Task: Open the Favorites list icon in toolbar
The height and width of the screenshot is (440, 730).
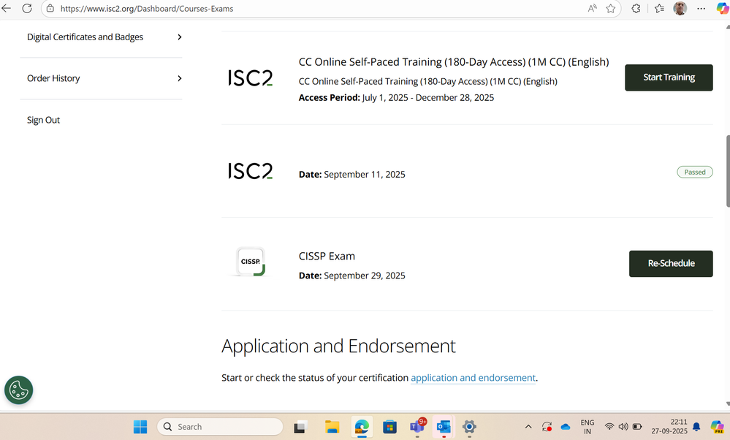Action: 658,9
